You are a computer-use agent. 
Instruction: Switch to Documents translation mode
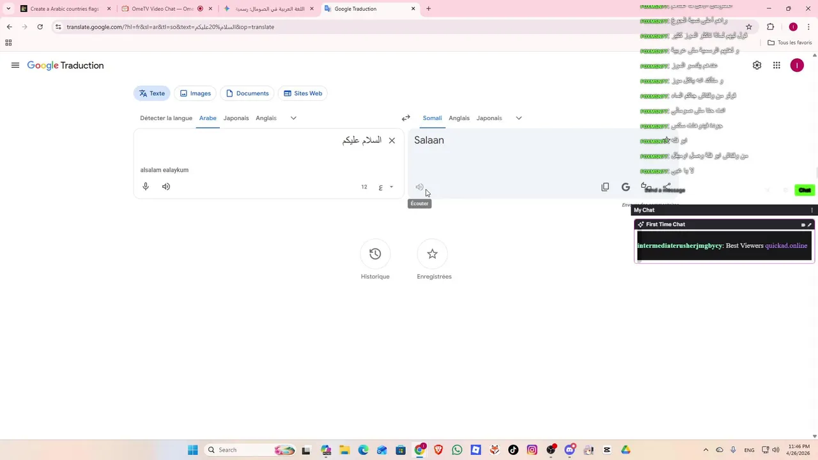point(247,93)
